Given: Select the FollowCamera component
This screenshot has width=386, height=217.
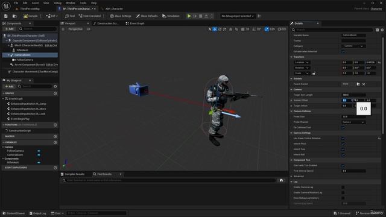Looking at the screenshot, I should (25, 60).
